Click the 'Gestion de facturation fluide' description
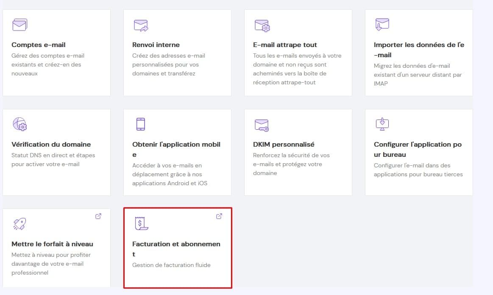The width and height of the screenshot is (493, 295). coord(171,265)
